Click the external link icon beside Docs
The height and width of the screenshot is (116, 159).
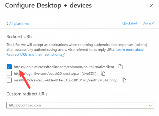pyautogui.click(x=152, y=24)
